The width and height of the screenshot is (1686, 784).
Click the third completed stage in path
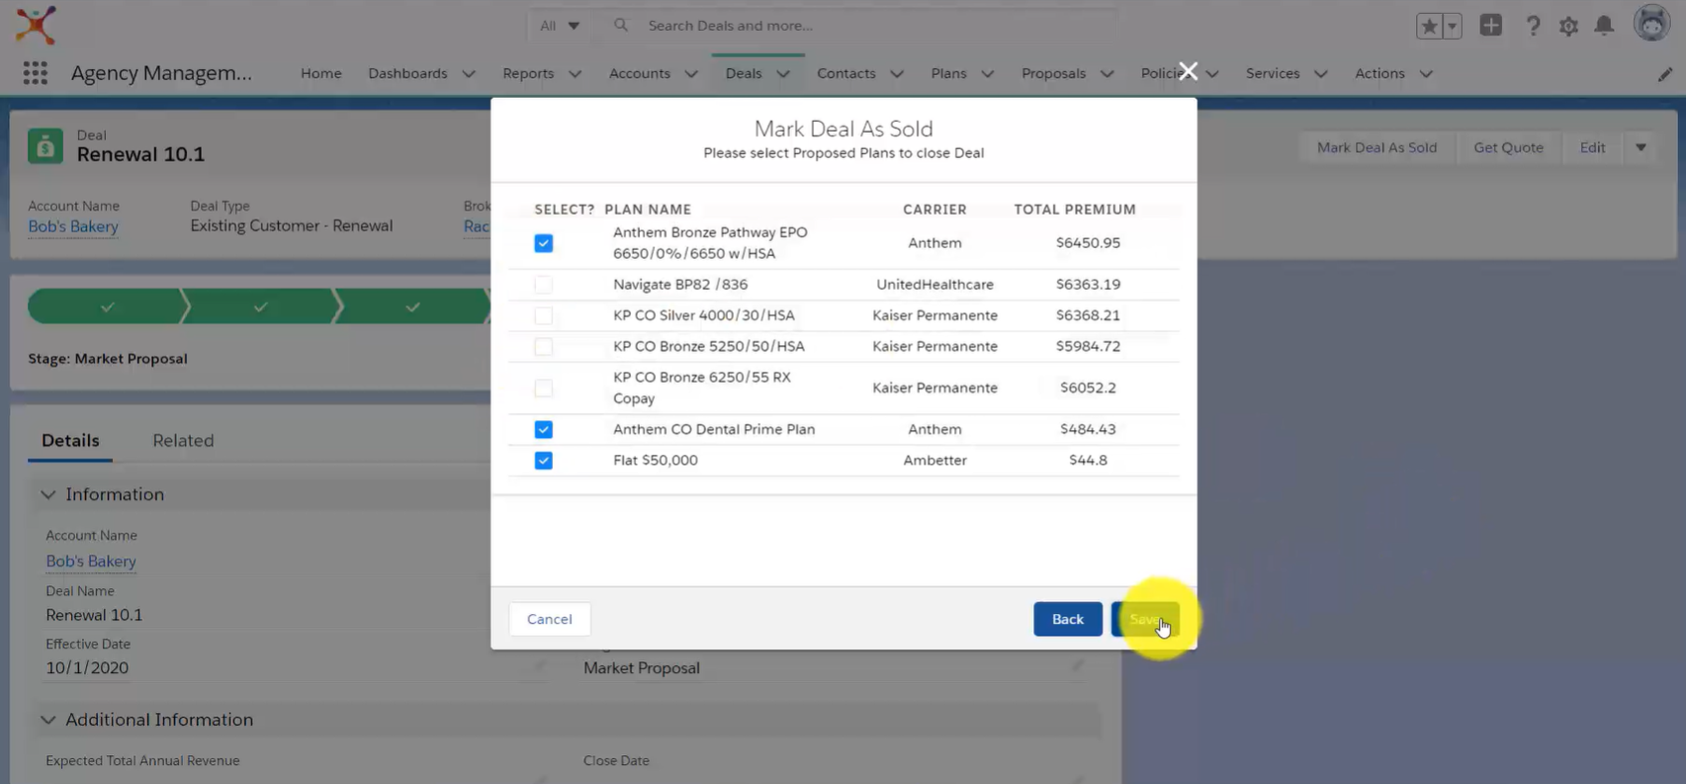(412, 307)
